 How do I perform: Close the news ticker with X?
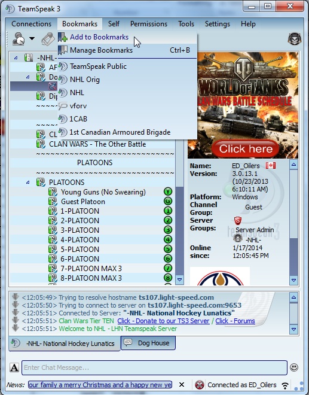point(182,385)
